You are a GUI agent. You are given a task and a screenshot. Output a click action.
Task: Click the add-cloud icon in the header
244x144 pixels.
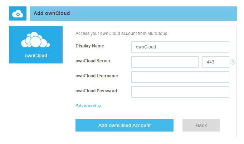click(x=18, y=14)
